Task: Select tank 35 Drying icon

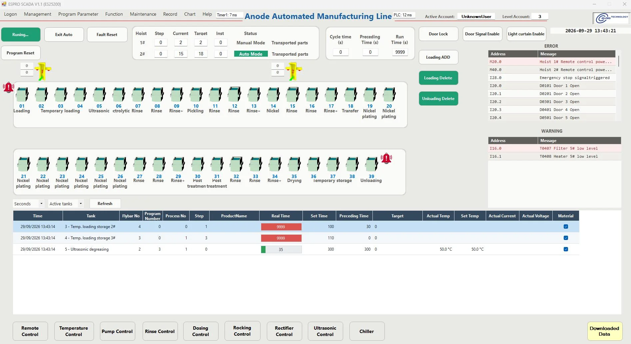Action: point(294,164)
